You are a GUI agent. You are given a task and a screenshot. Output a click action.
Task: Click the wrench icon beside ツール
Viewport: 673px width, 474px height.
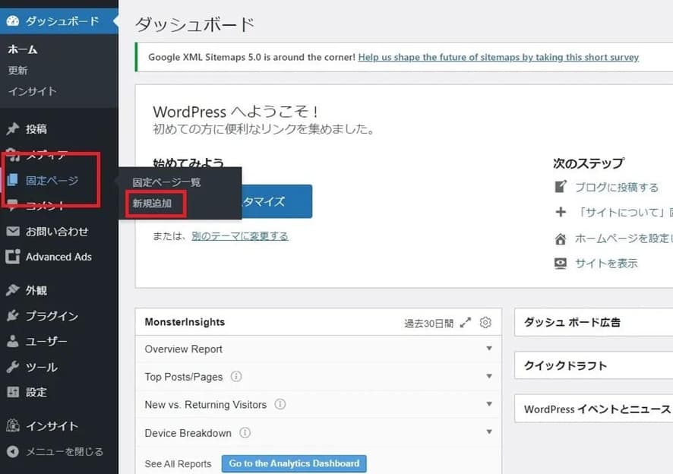12,367
